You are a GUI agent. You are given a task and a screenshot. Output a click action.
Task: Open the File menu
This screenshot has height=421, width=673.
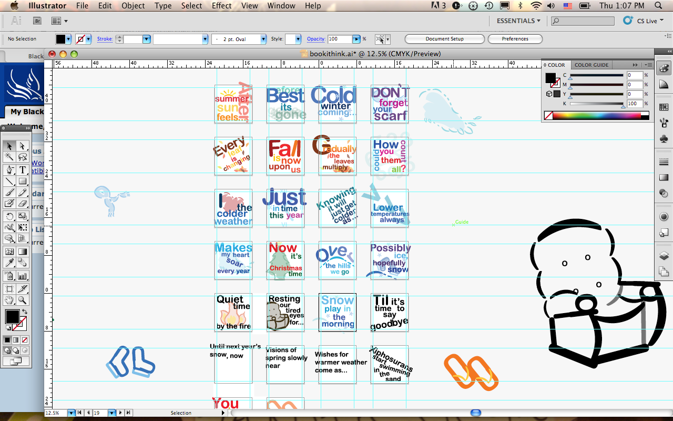coord(82,6)
